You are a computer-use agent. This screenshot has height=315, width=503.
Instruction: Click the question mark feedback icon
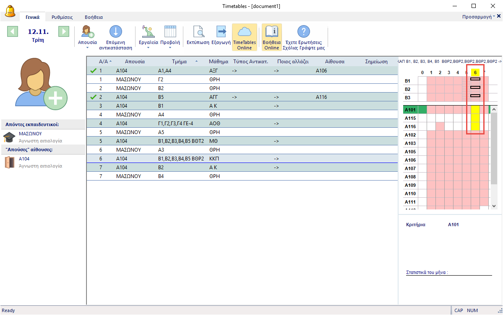pyautogui.click(x=303, y=32)
